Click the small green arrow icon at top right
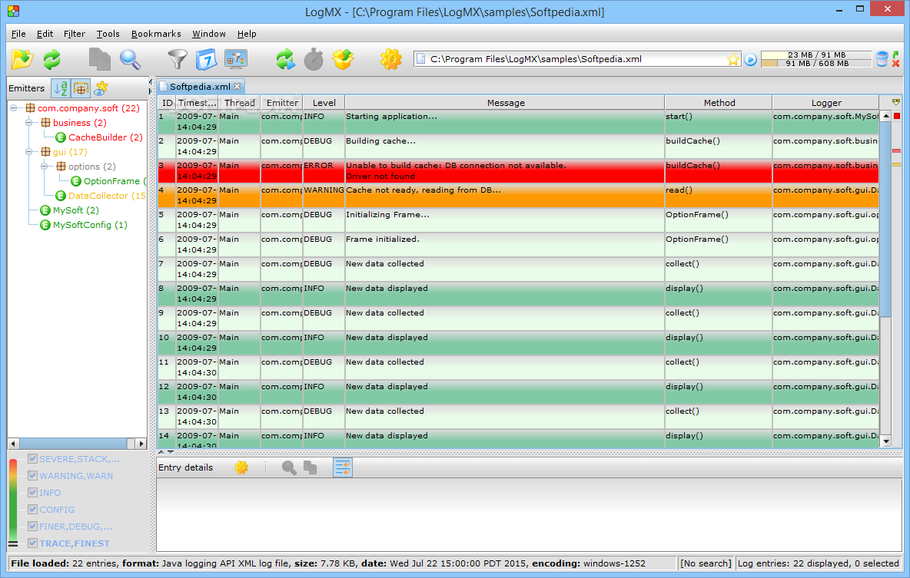 [896, 54]
